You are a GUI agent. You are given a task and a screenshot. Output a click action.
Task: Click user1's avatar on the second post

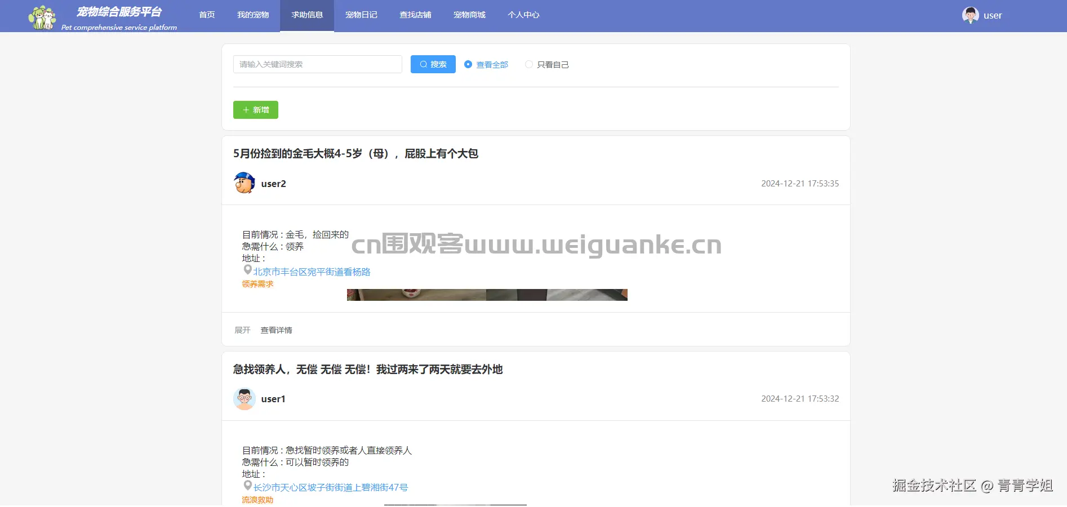[x=244, y=398]
